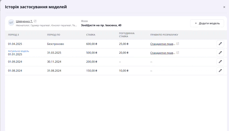
Task: Select the 200,00 ₴ rate cell
Action: (92, 61)
